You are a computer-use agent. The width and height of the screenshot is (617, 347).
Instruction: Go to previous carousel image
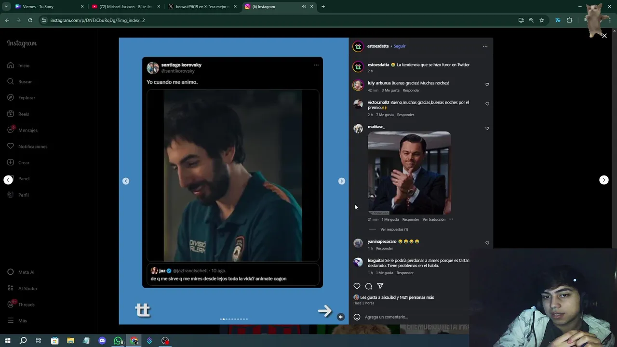click(126, 181)
